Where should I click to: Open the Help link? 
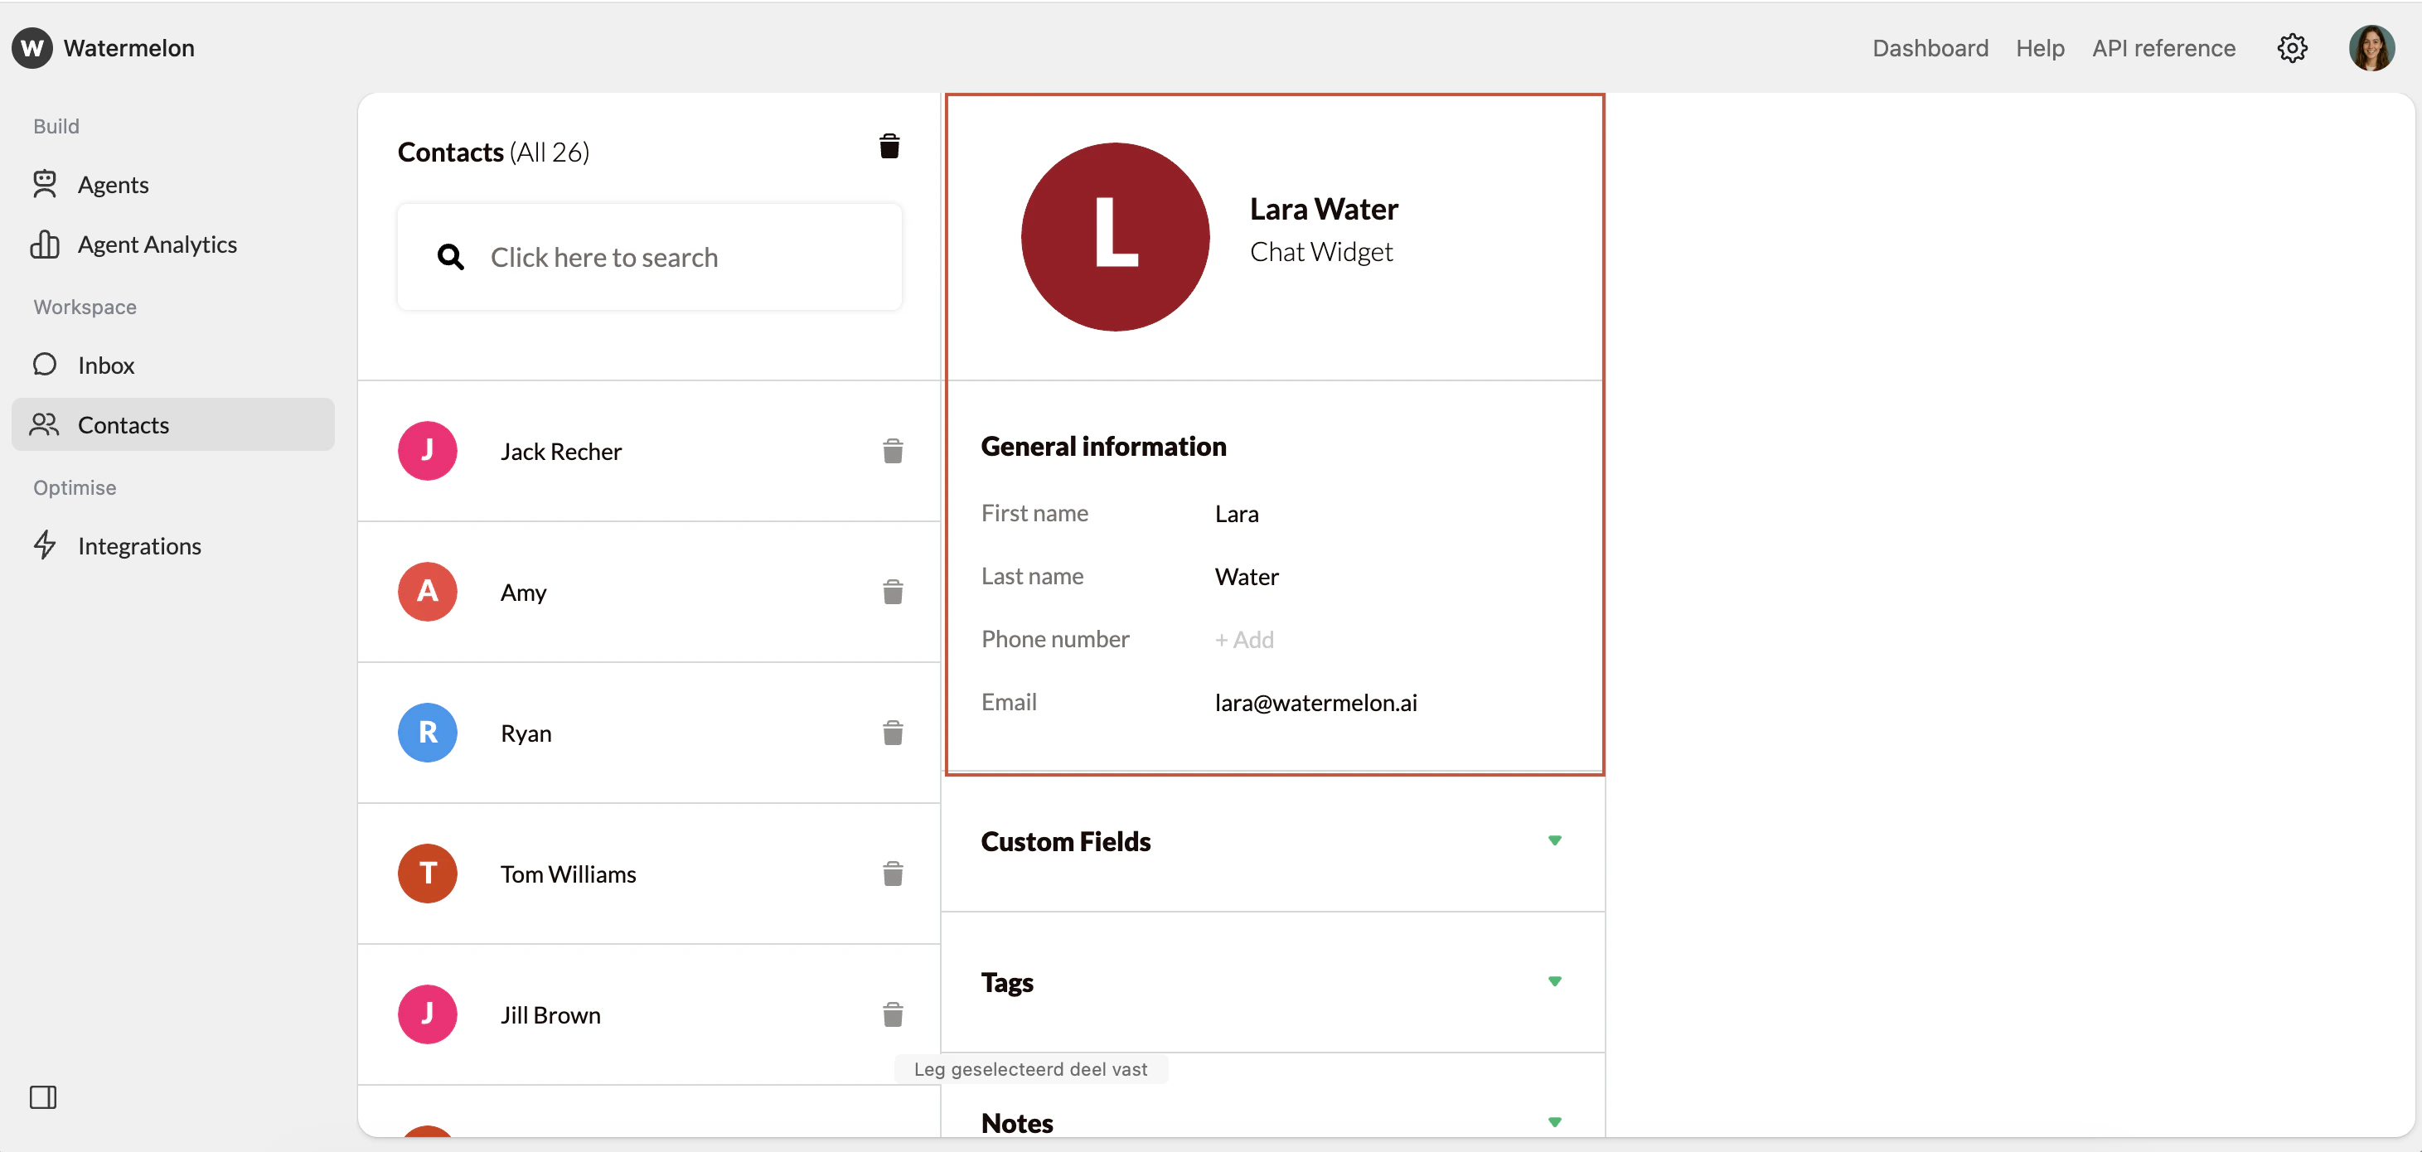2039,48
